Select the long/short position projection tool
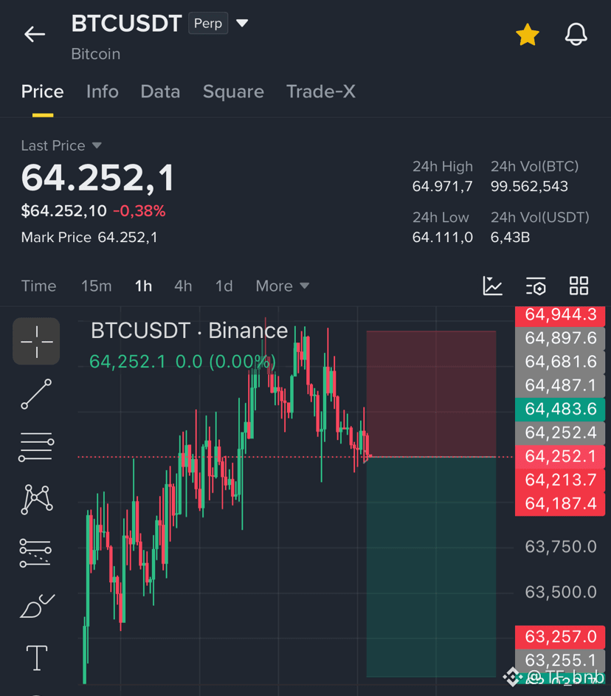611x696 pixels. (x=35, y=553)
